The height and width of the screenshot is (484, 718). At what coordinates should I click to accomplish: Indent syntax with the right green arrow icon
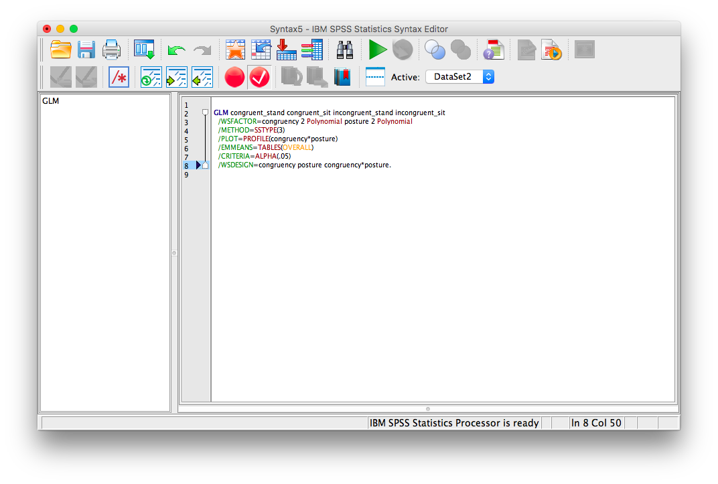(x=176, y=77)
